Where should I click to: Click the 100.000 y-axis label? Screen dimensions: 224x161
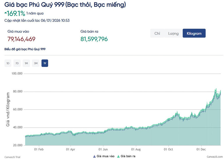pos(17,74)
